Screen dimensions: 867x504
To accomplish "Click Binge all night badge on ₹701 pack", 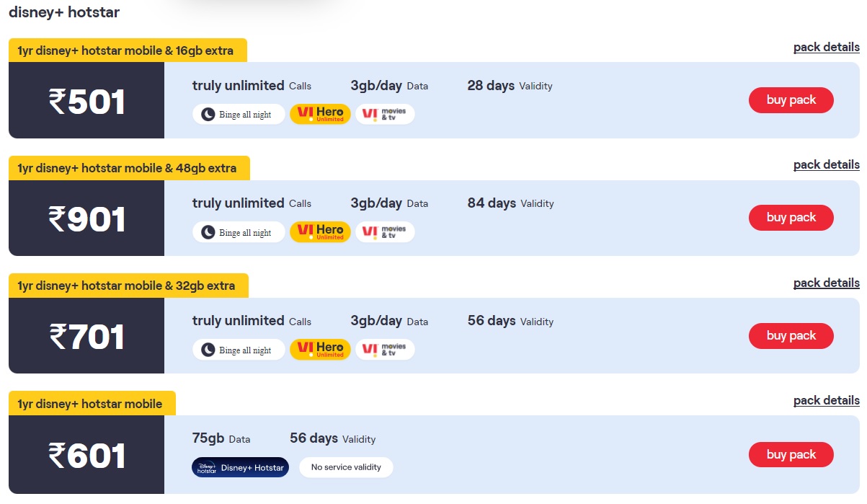I will (239, 350).
